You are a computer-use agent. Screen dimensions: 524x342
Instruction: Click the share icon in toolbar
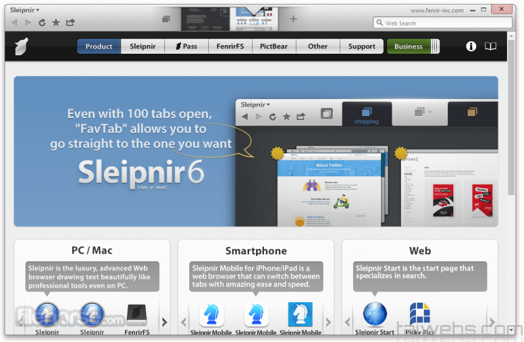click(70, 22)
